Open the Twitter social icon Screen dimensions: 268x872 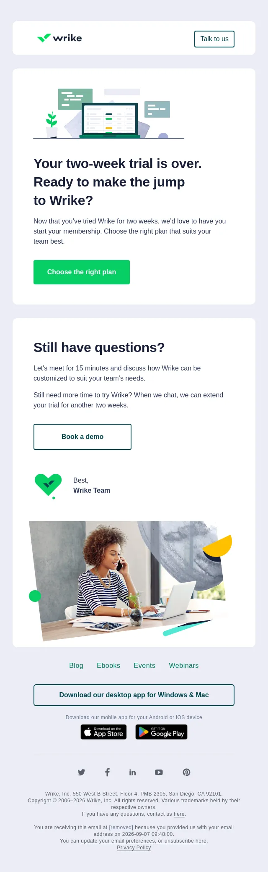81,772
